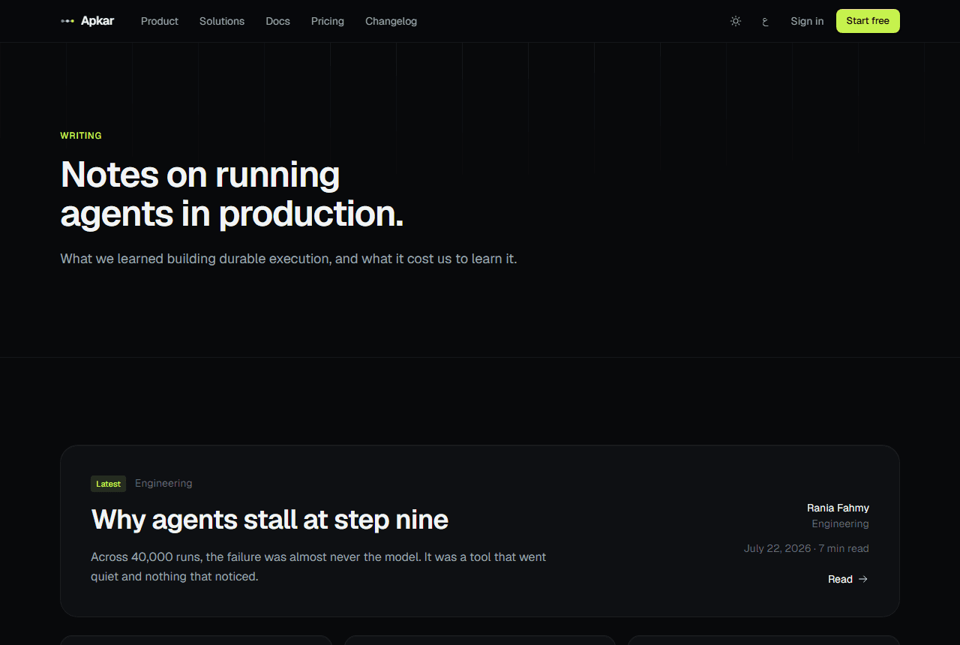Viewport: 960px width, 645px height.
Task: Click the date July 22, 2026 · 7 min read
Action: (806, 548)
